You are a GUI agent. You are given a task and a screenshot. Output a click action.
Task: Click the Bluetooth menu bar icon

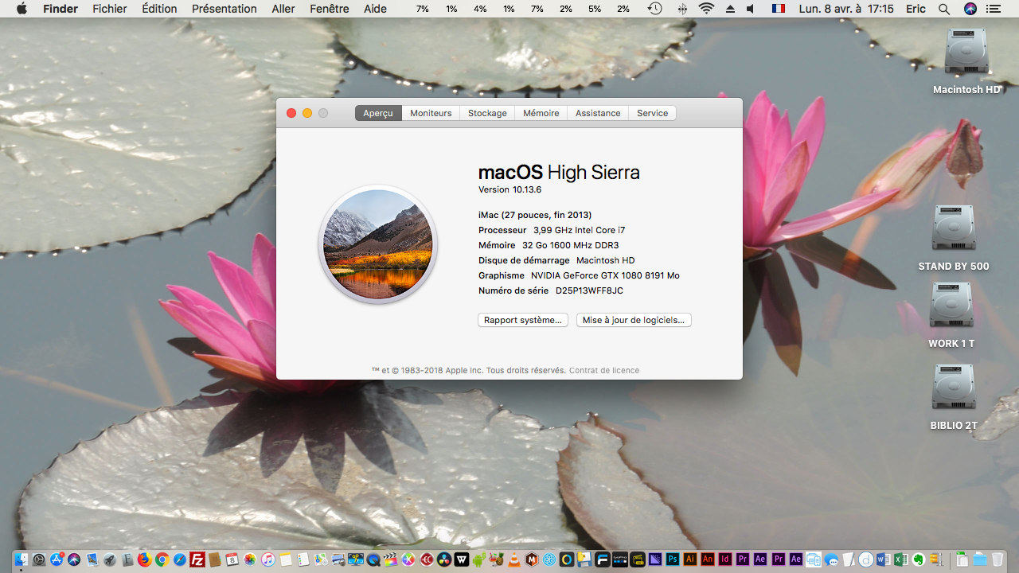point(682,9)
